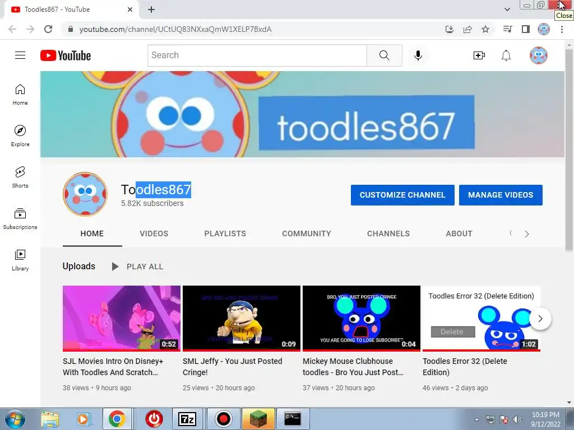574x430 pixels.
Task: Click the Uploads section heading
Action: coord(78,266)
